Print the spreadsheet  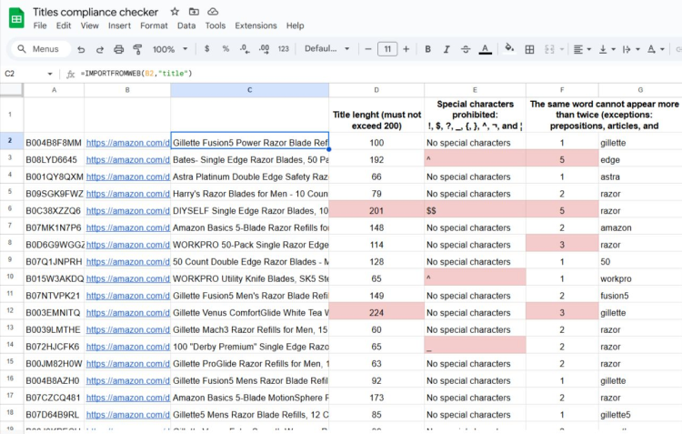[x=118, y=49]
